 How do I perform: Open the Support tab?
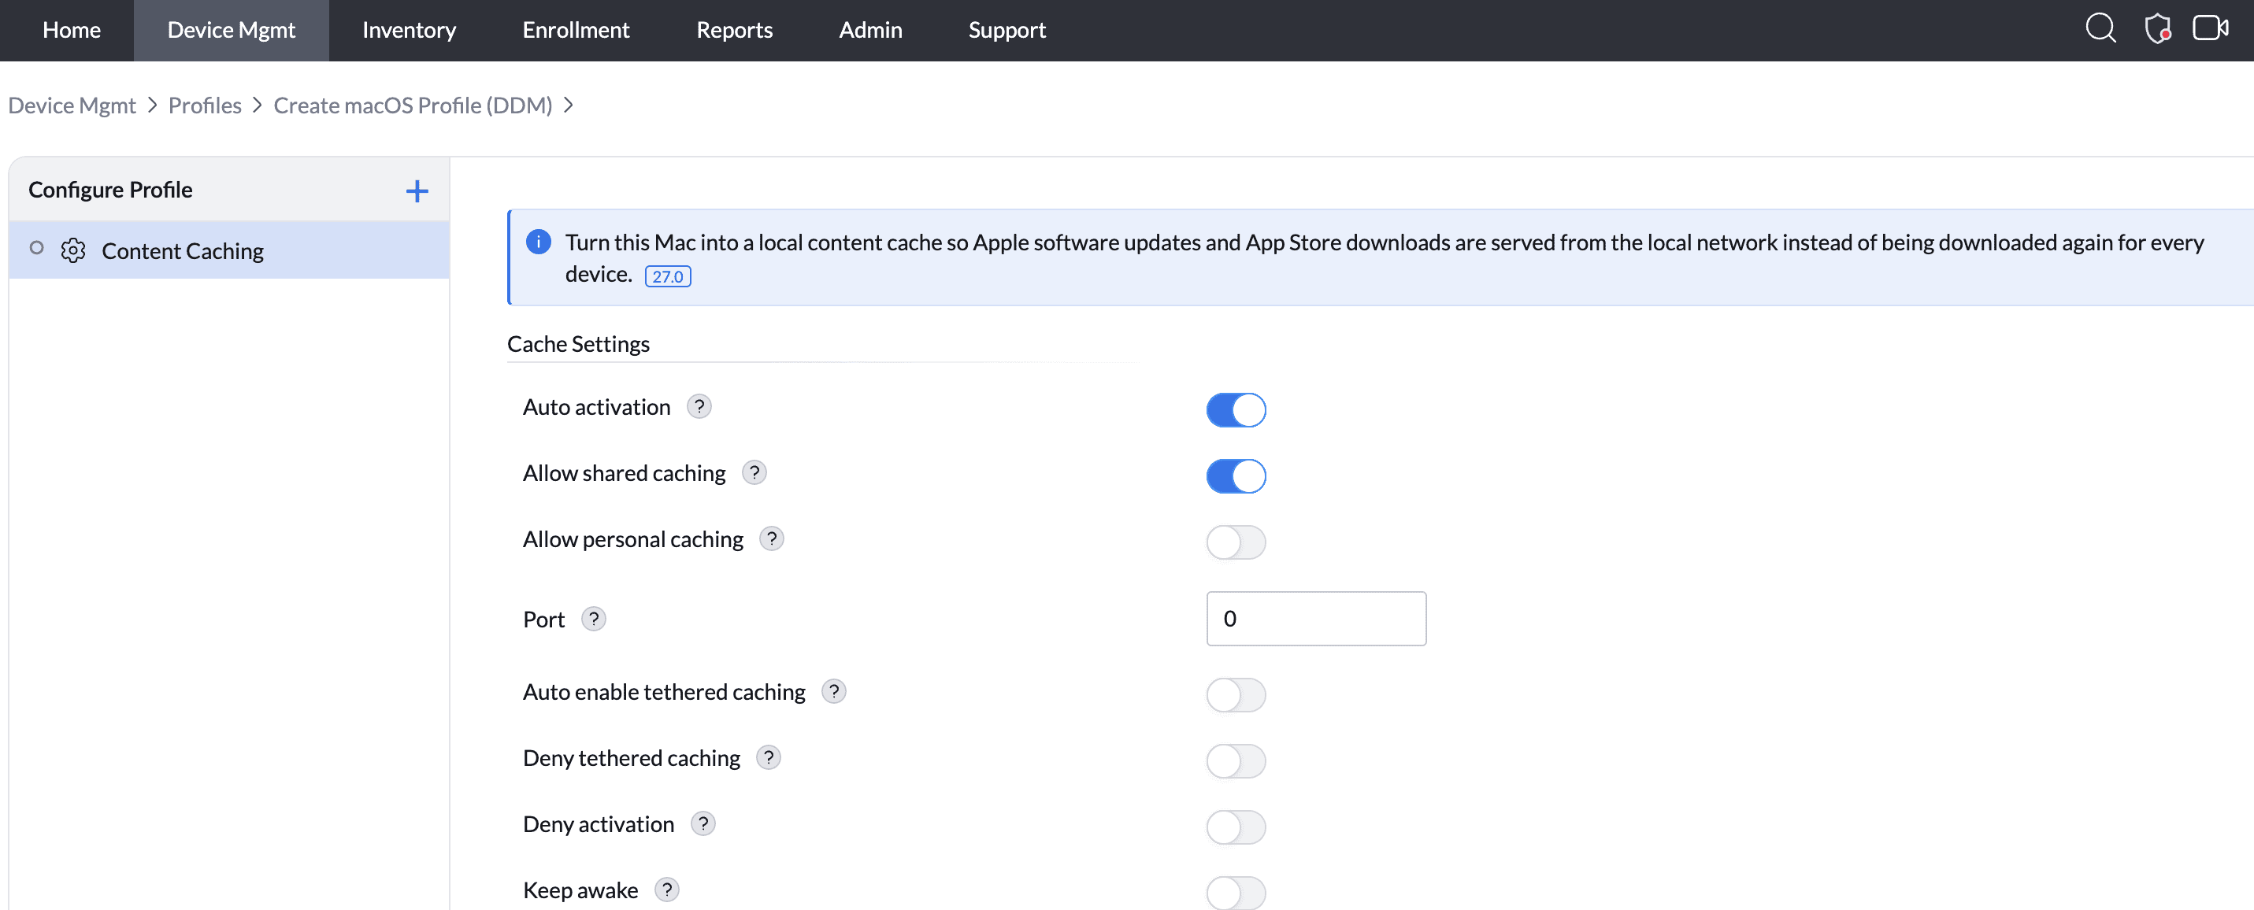[x=1007, y=30]
